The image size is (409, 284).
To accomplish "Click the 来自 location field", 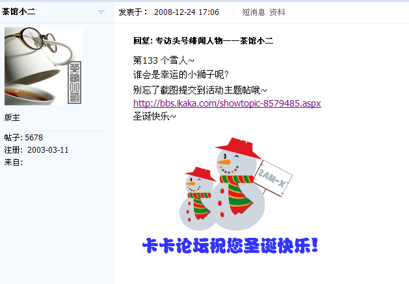I will tap(14, 162).
